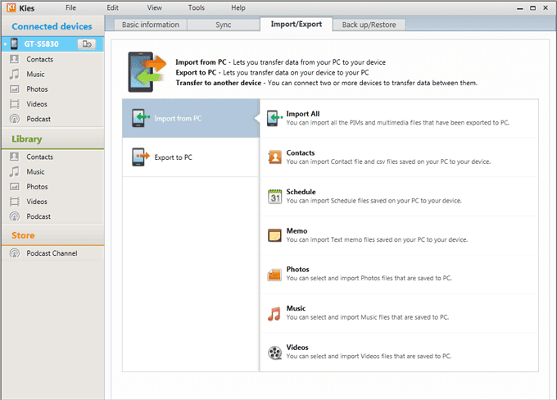The image size is (557, 400).
Task: Click the Schedule calendar 31 icon
Action: click(274, 196)
